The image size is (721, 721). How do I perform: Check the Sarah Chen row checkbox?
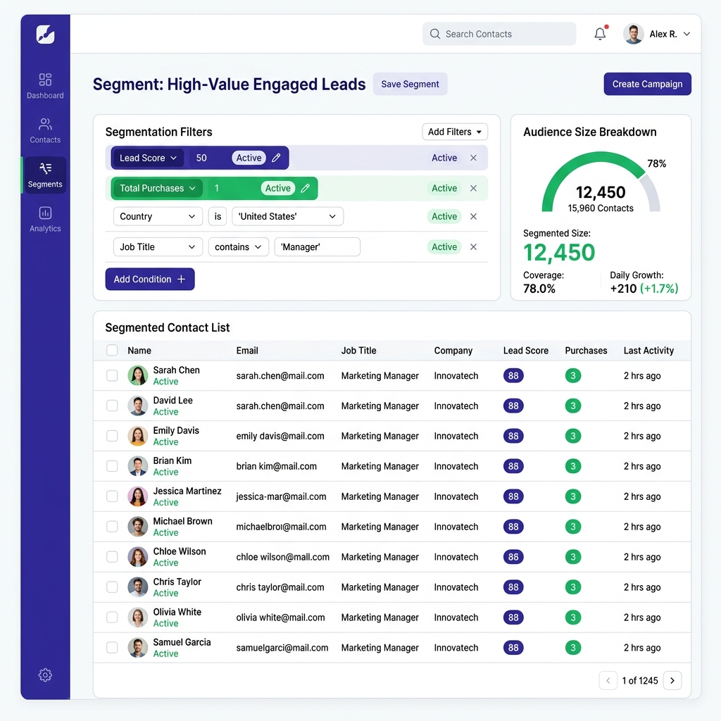pyautogui.click(x=112, y=376)
